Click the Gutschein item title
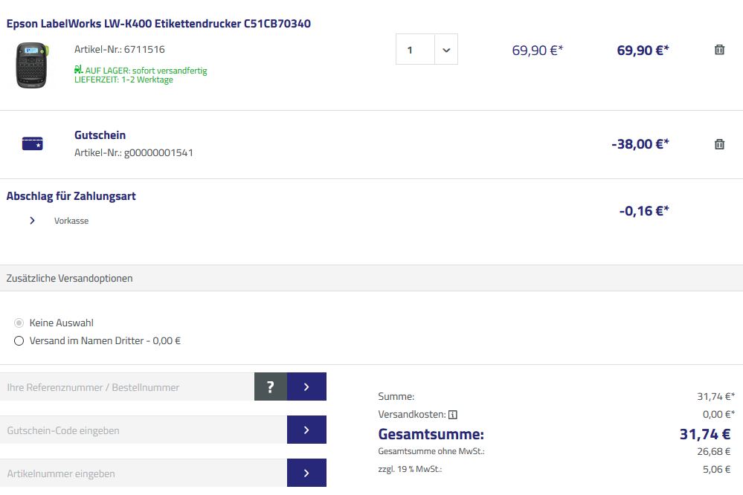 click(x=100, y=135)
